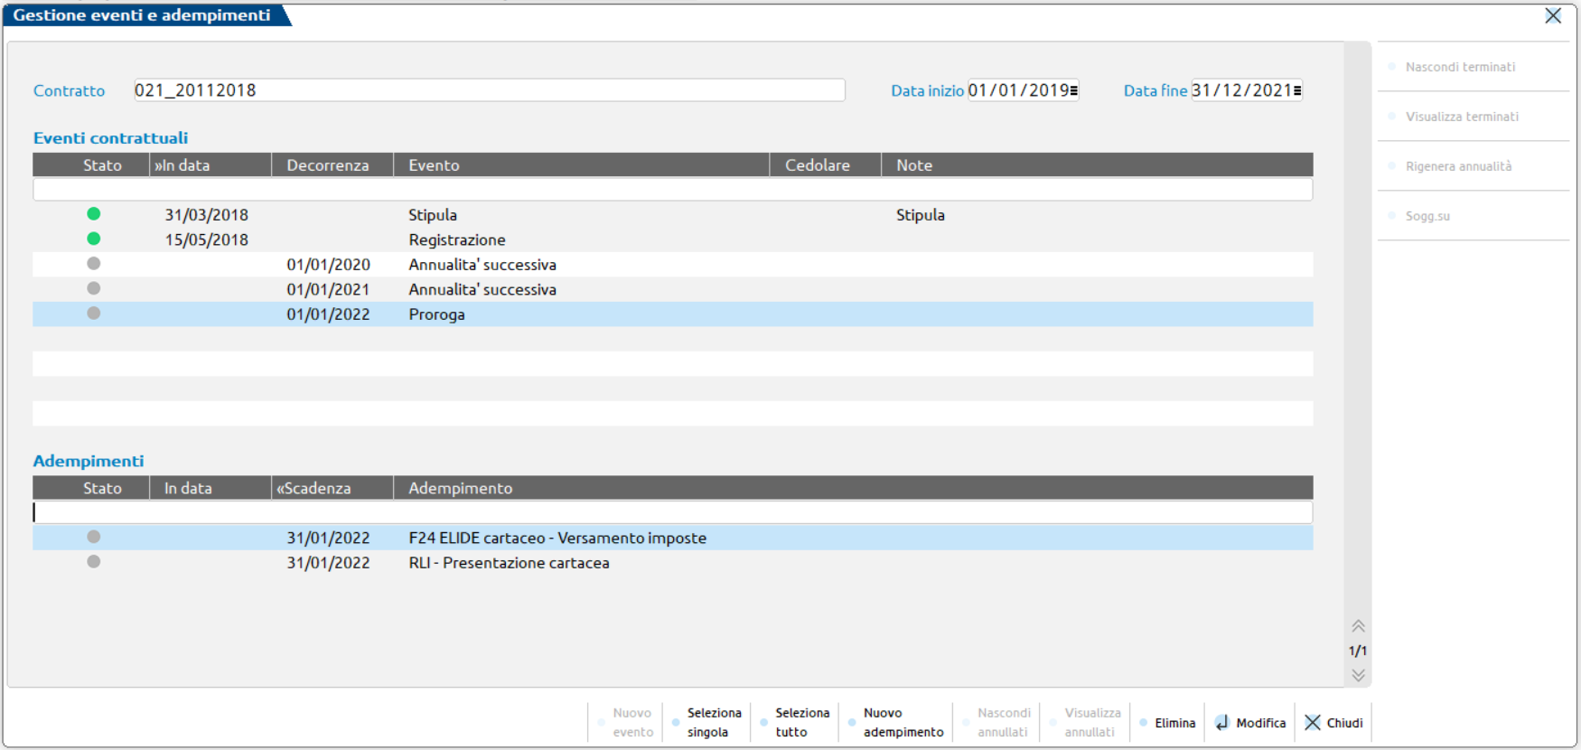The image size is (1581, 750).
Task: Click grey status dot of F24 ELIDE row
Action: (x=93, y=537)
